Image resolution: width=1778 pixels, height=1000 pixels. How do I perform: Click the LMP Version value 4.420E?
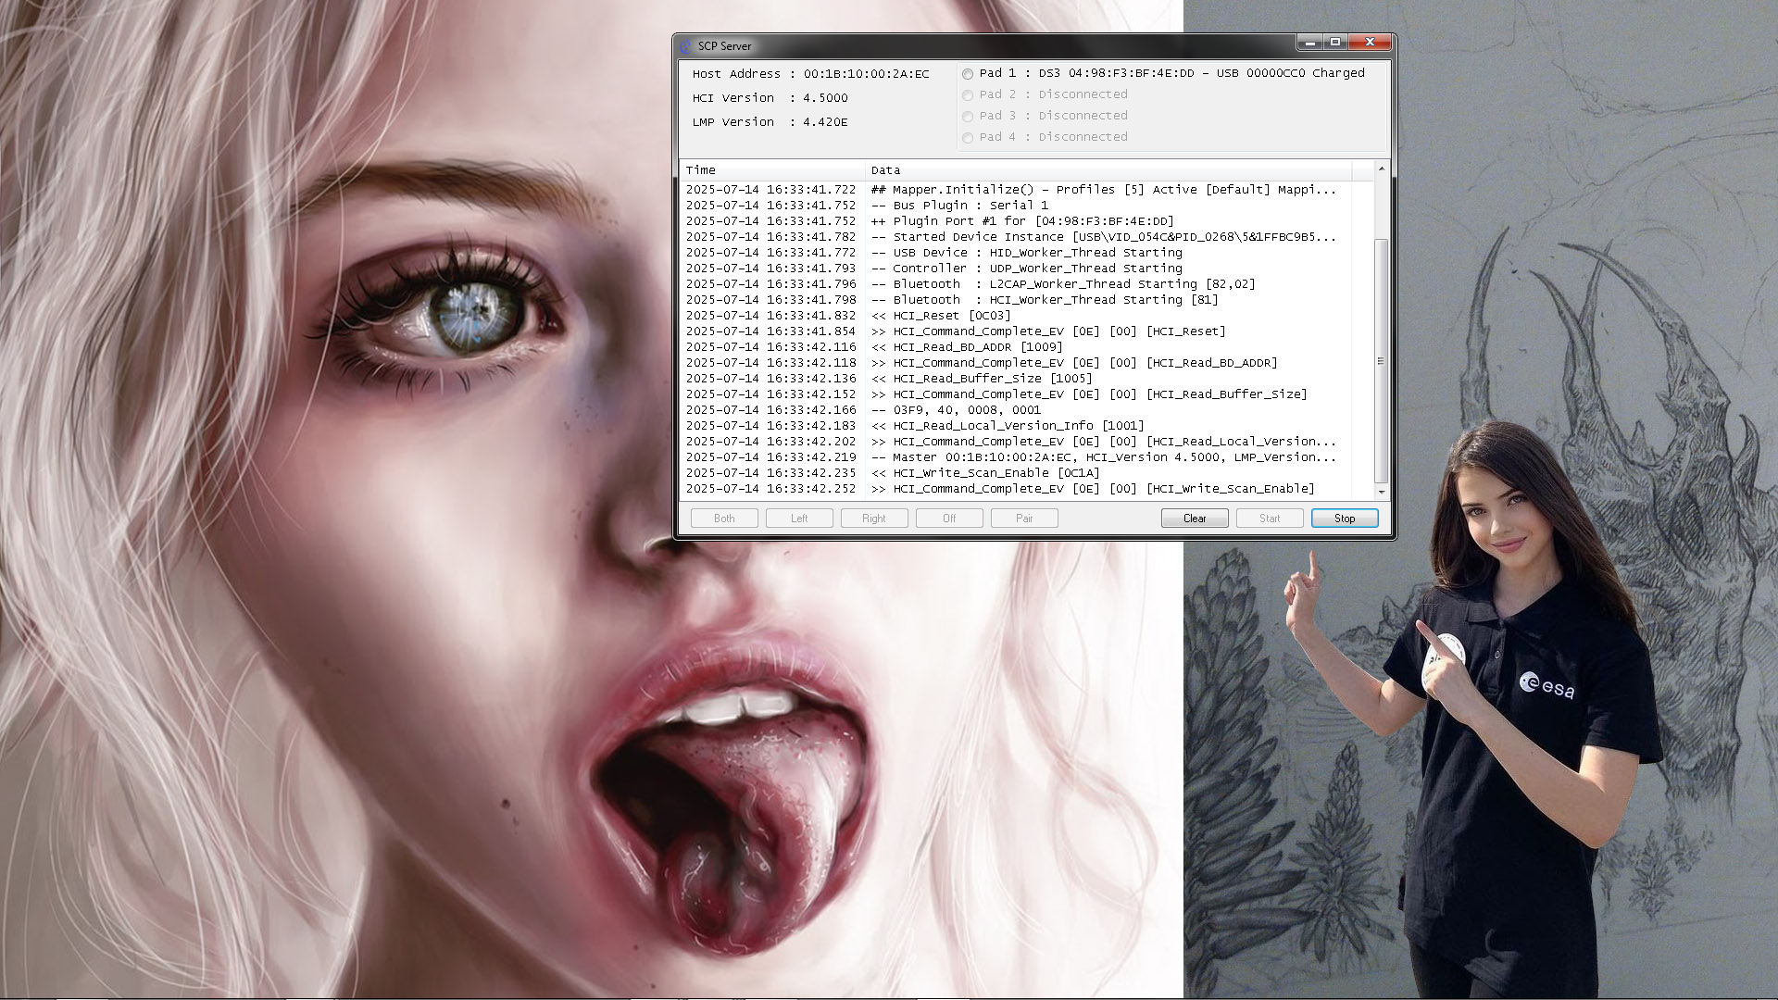click(x=825, y=122)
